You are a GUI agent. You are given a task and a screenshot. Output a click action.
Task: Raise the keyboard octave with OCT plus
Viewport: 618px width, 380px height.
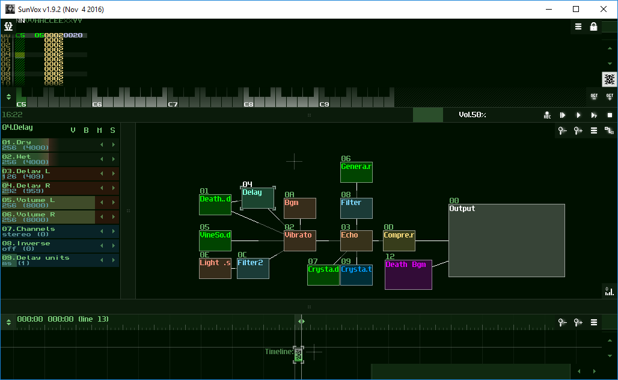pos(610,96)
